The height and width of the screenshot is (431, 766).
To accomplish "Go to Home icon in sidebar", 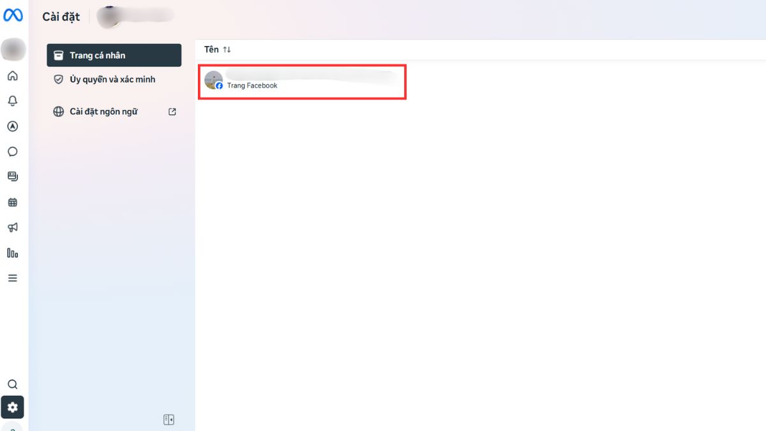I will [12, 76].
